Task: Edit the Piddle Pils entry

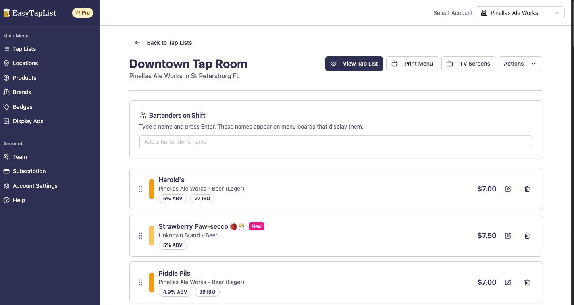Action: tap(508, 282)
